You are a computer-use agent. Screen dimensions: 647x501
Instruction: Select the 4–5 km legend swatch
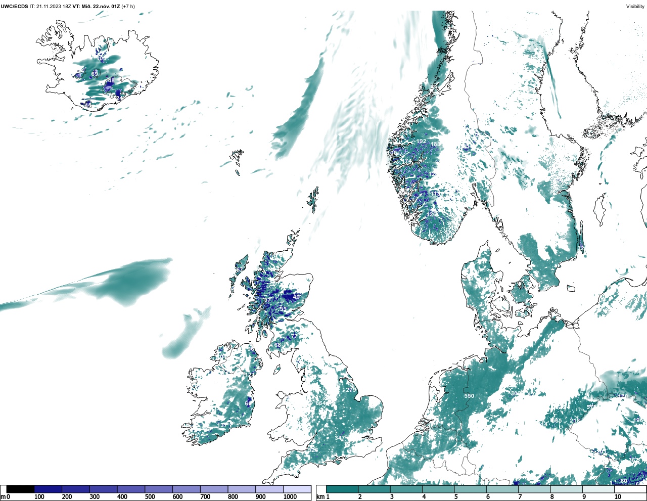click(x=438, y=489)
